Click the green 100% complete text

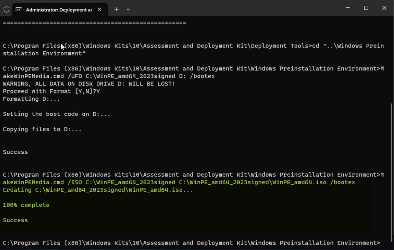pos(26,205)
